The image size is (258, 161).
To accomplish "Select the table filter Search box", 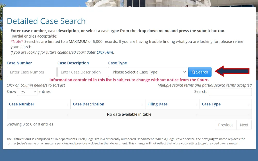I will point(230,92).
